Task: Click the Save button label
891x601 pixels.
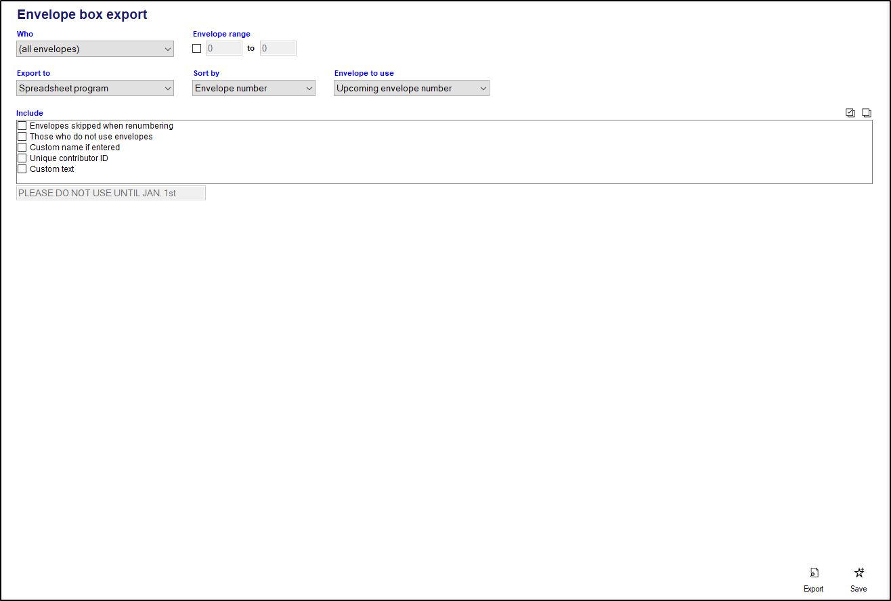Action: click(x=859, y=589)
